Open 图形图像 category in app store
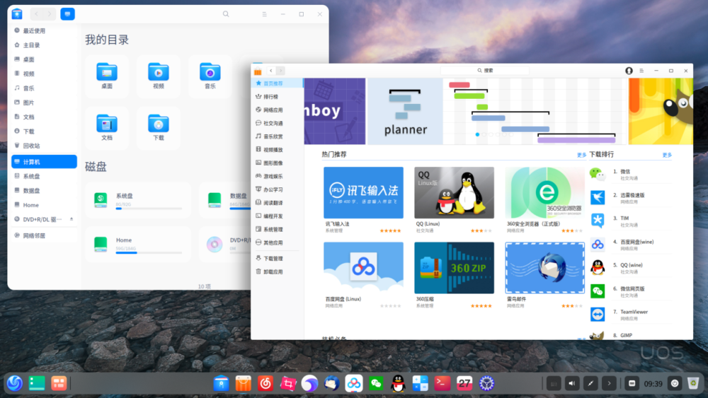Image resolution: width=708 pixels, height=398 pixels. point(273,163)
